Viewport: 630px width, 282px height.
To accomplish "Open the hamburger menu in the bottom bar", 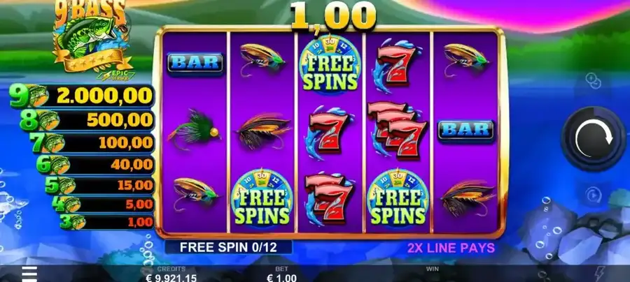I will pos(29,274).
